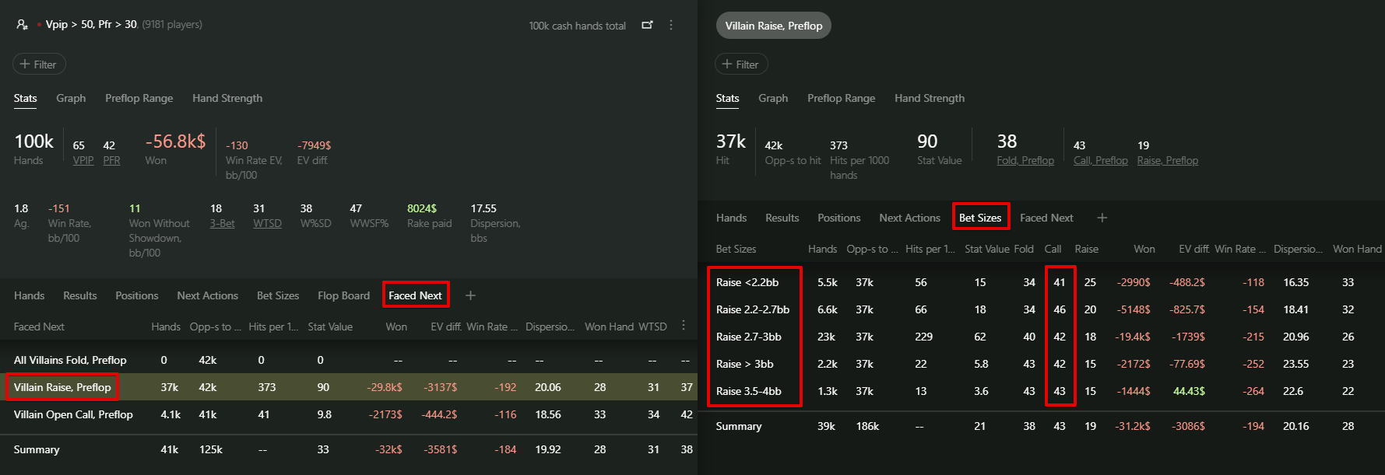
Task: Select the Villain Open Call, Preflop row
Action: [x=73, y=414]
